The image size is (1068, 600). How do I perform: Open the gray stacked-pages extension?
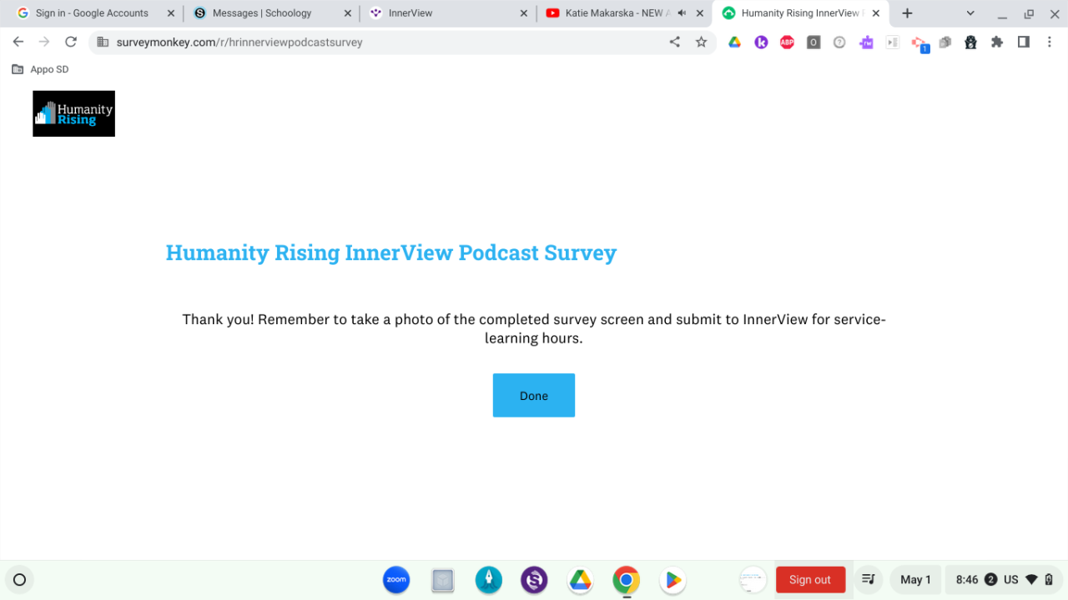click(945, 42)
